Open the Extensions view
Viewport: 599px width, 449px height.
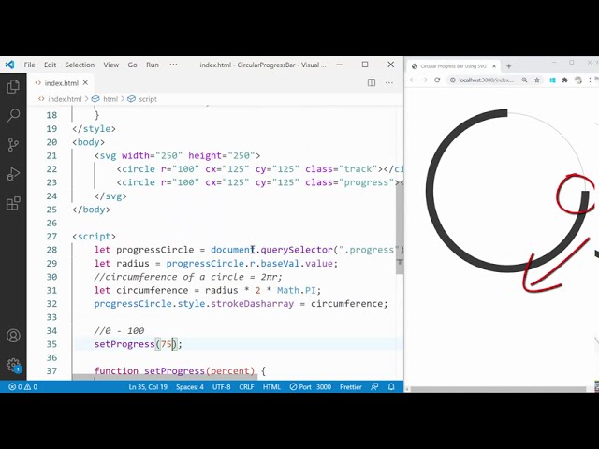click(13, 203)
